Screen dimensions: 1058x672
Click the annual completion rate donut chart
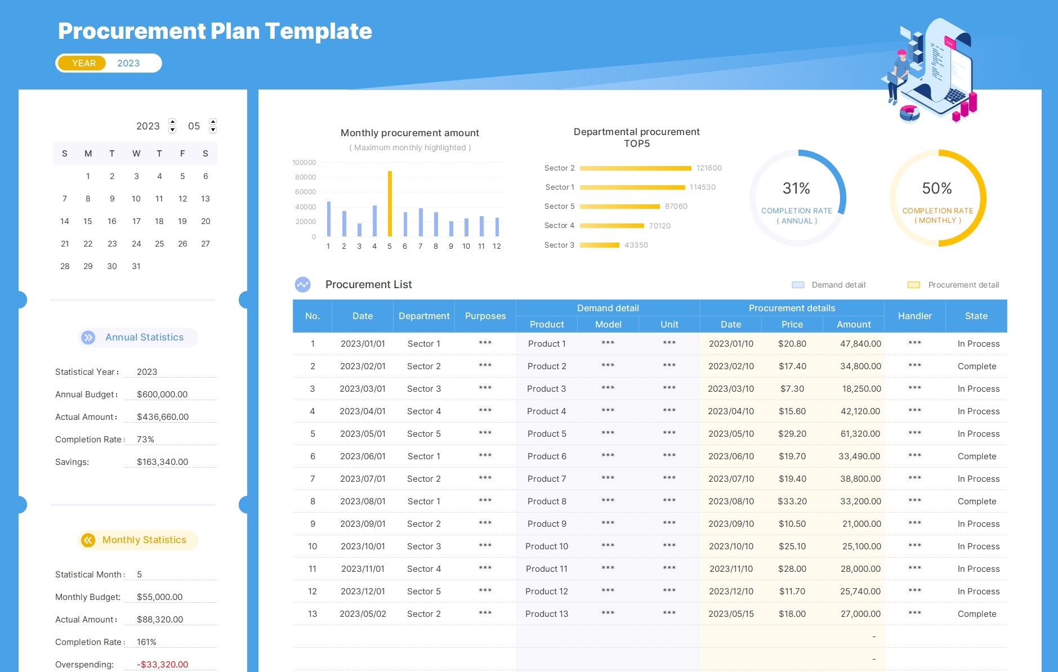(x=797, y=198)
